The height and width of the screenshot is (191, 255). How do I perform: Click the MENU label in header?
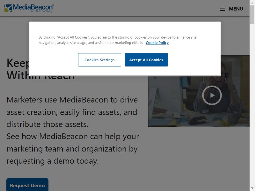pos(236,9)
